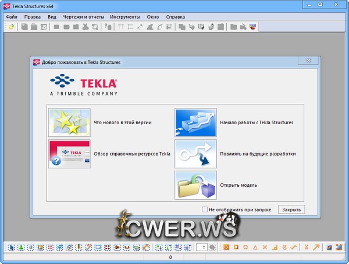Open the Правка menu
This screenshot has width=349, height=264.
(33, 17)
